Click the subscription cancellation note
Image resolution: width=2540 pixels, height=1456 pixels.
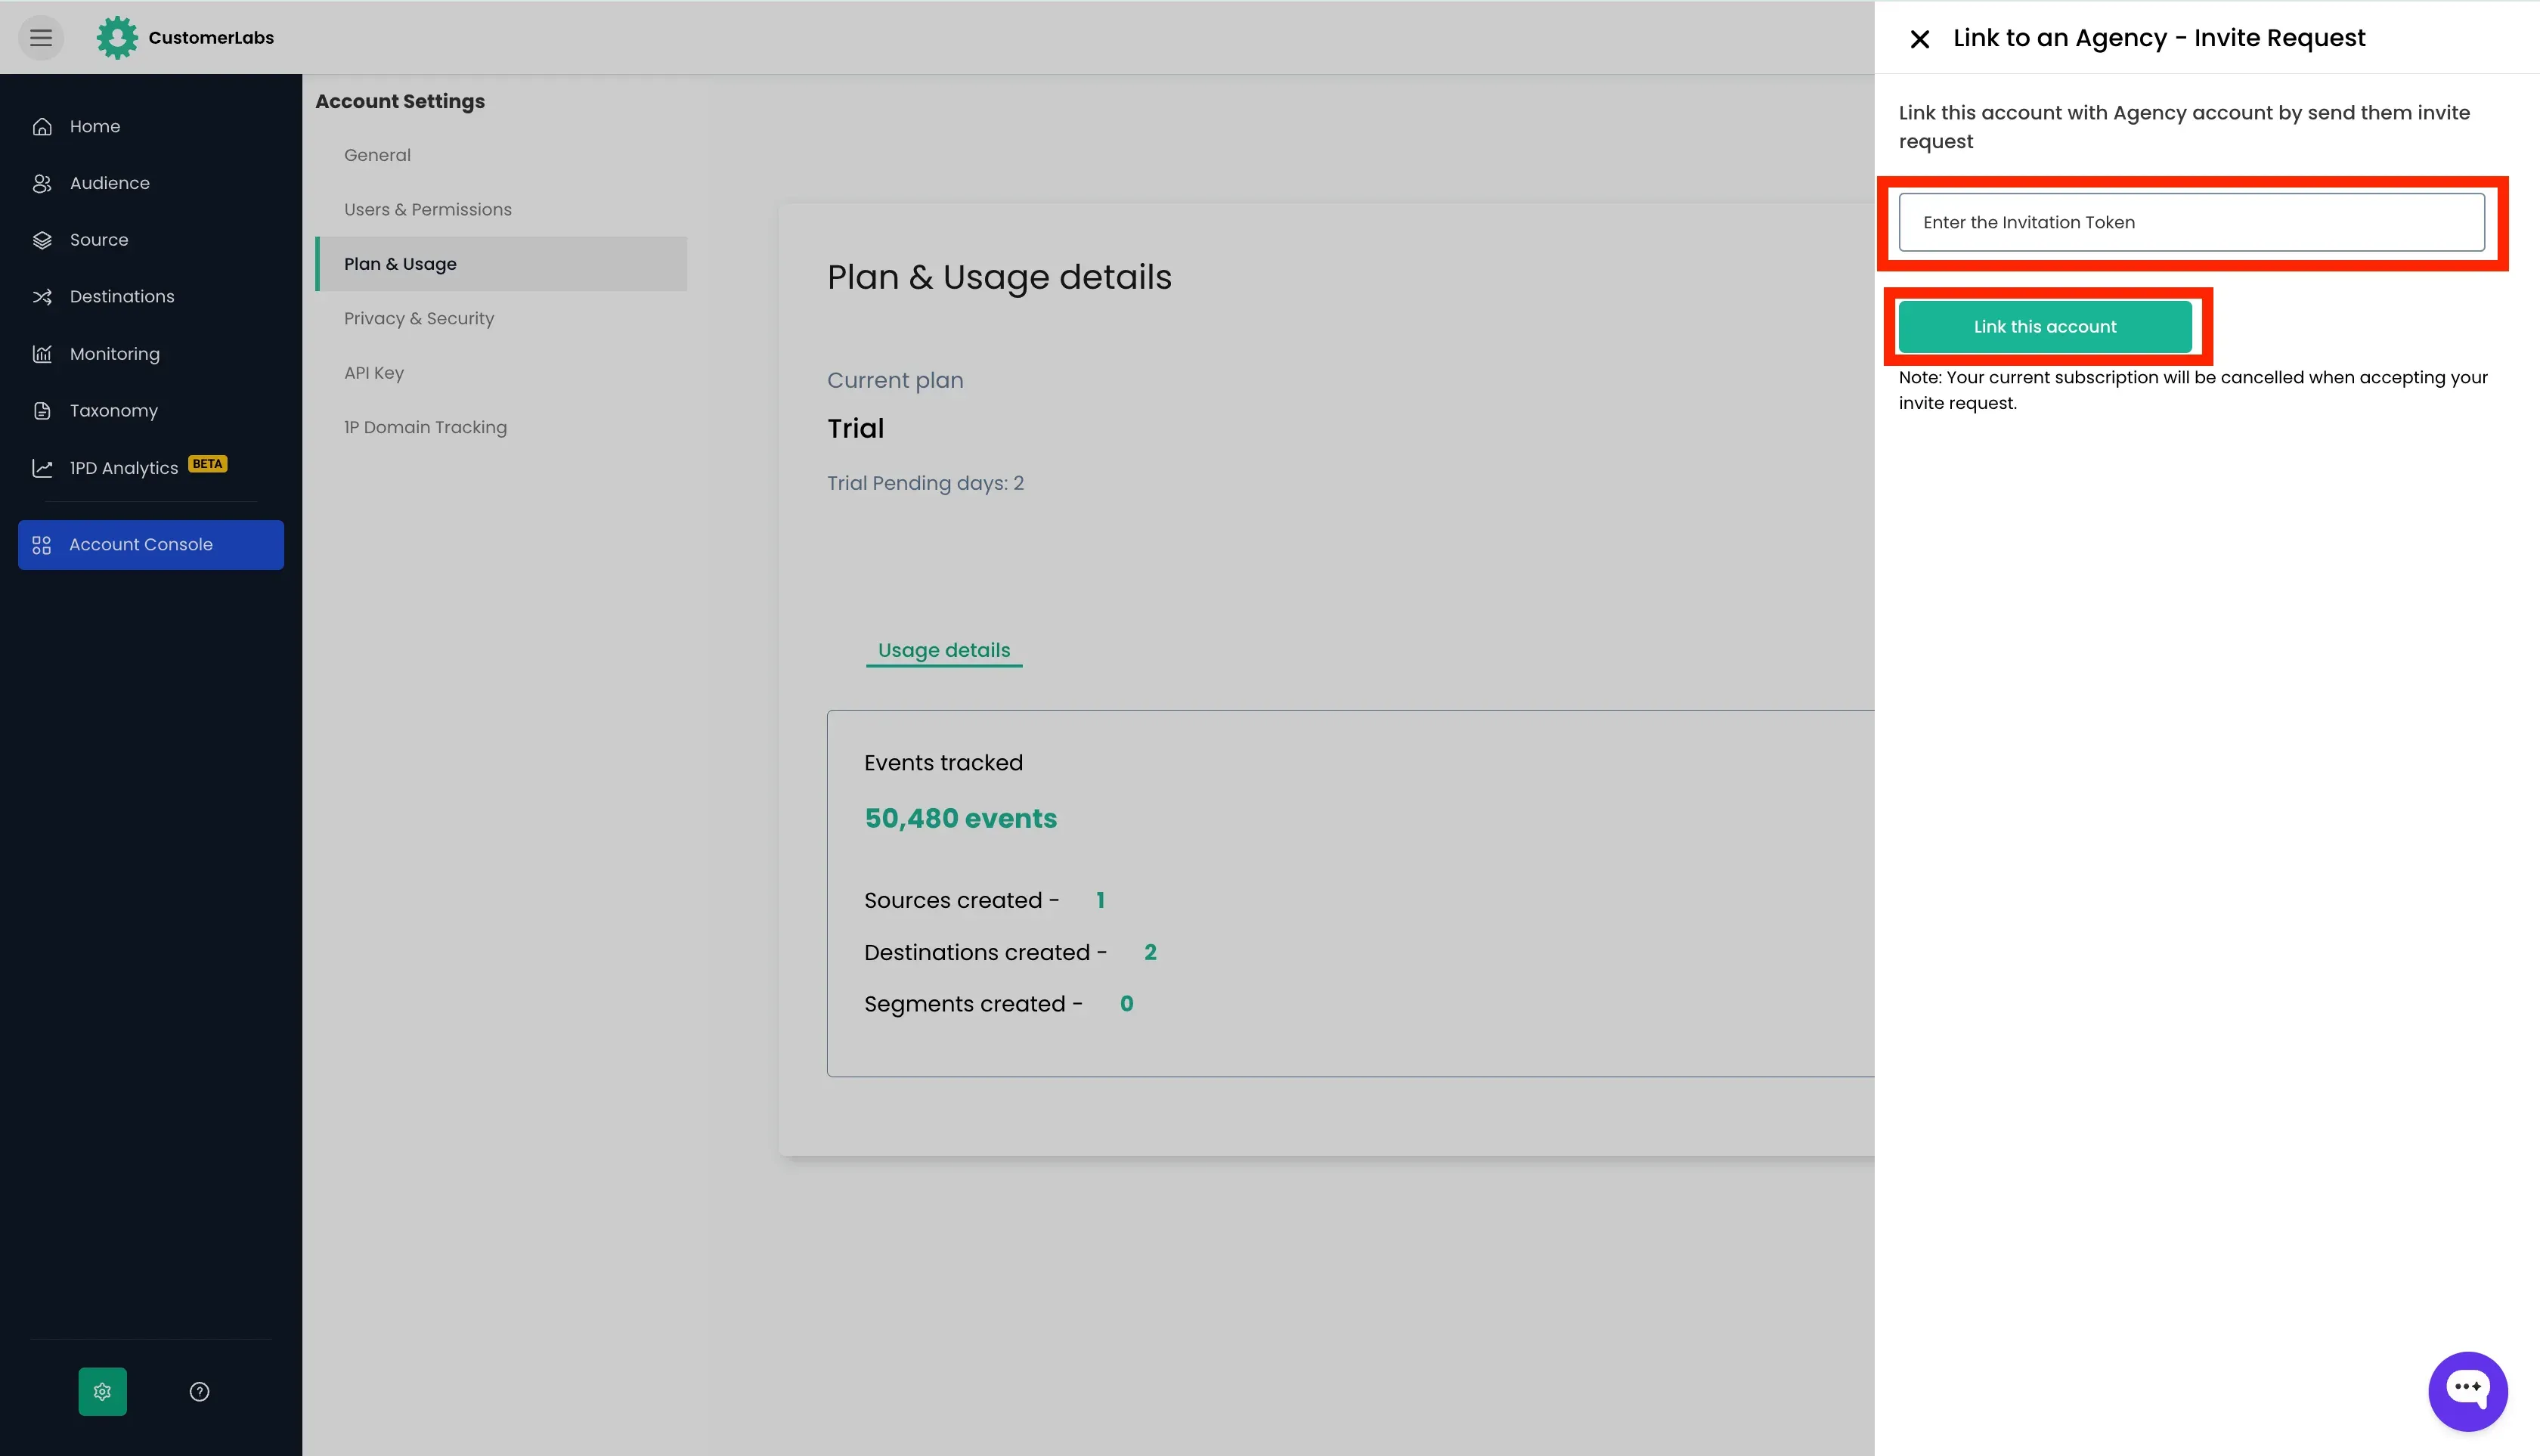pyautogui.click(x=2193, y=390)
